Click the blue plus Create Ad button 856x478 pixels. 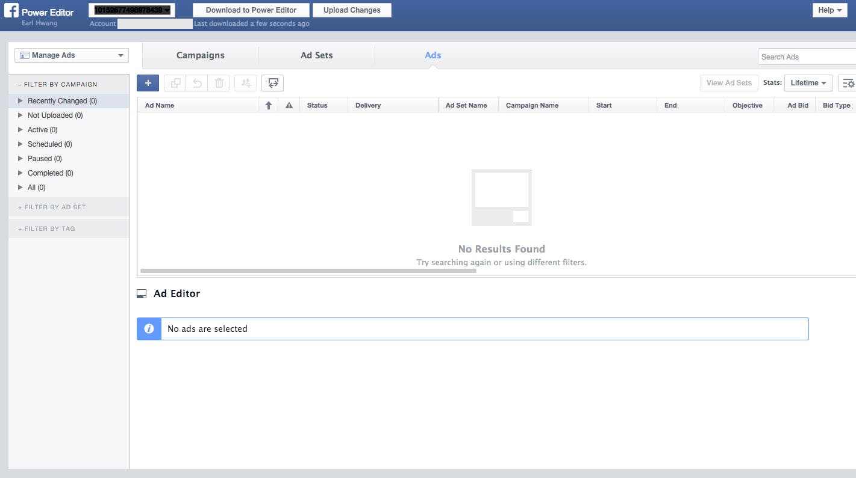pos(148,83)
